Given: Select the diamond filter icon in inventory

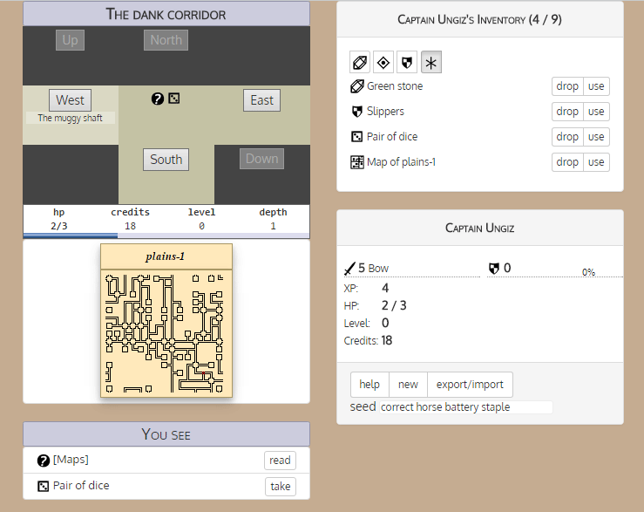Looking at the screenshot, I should (383, 62).
